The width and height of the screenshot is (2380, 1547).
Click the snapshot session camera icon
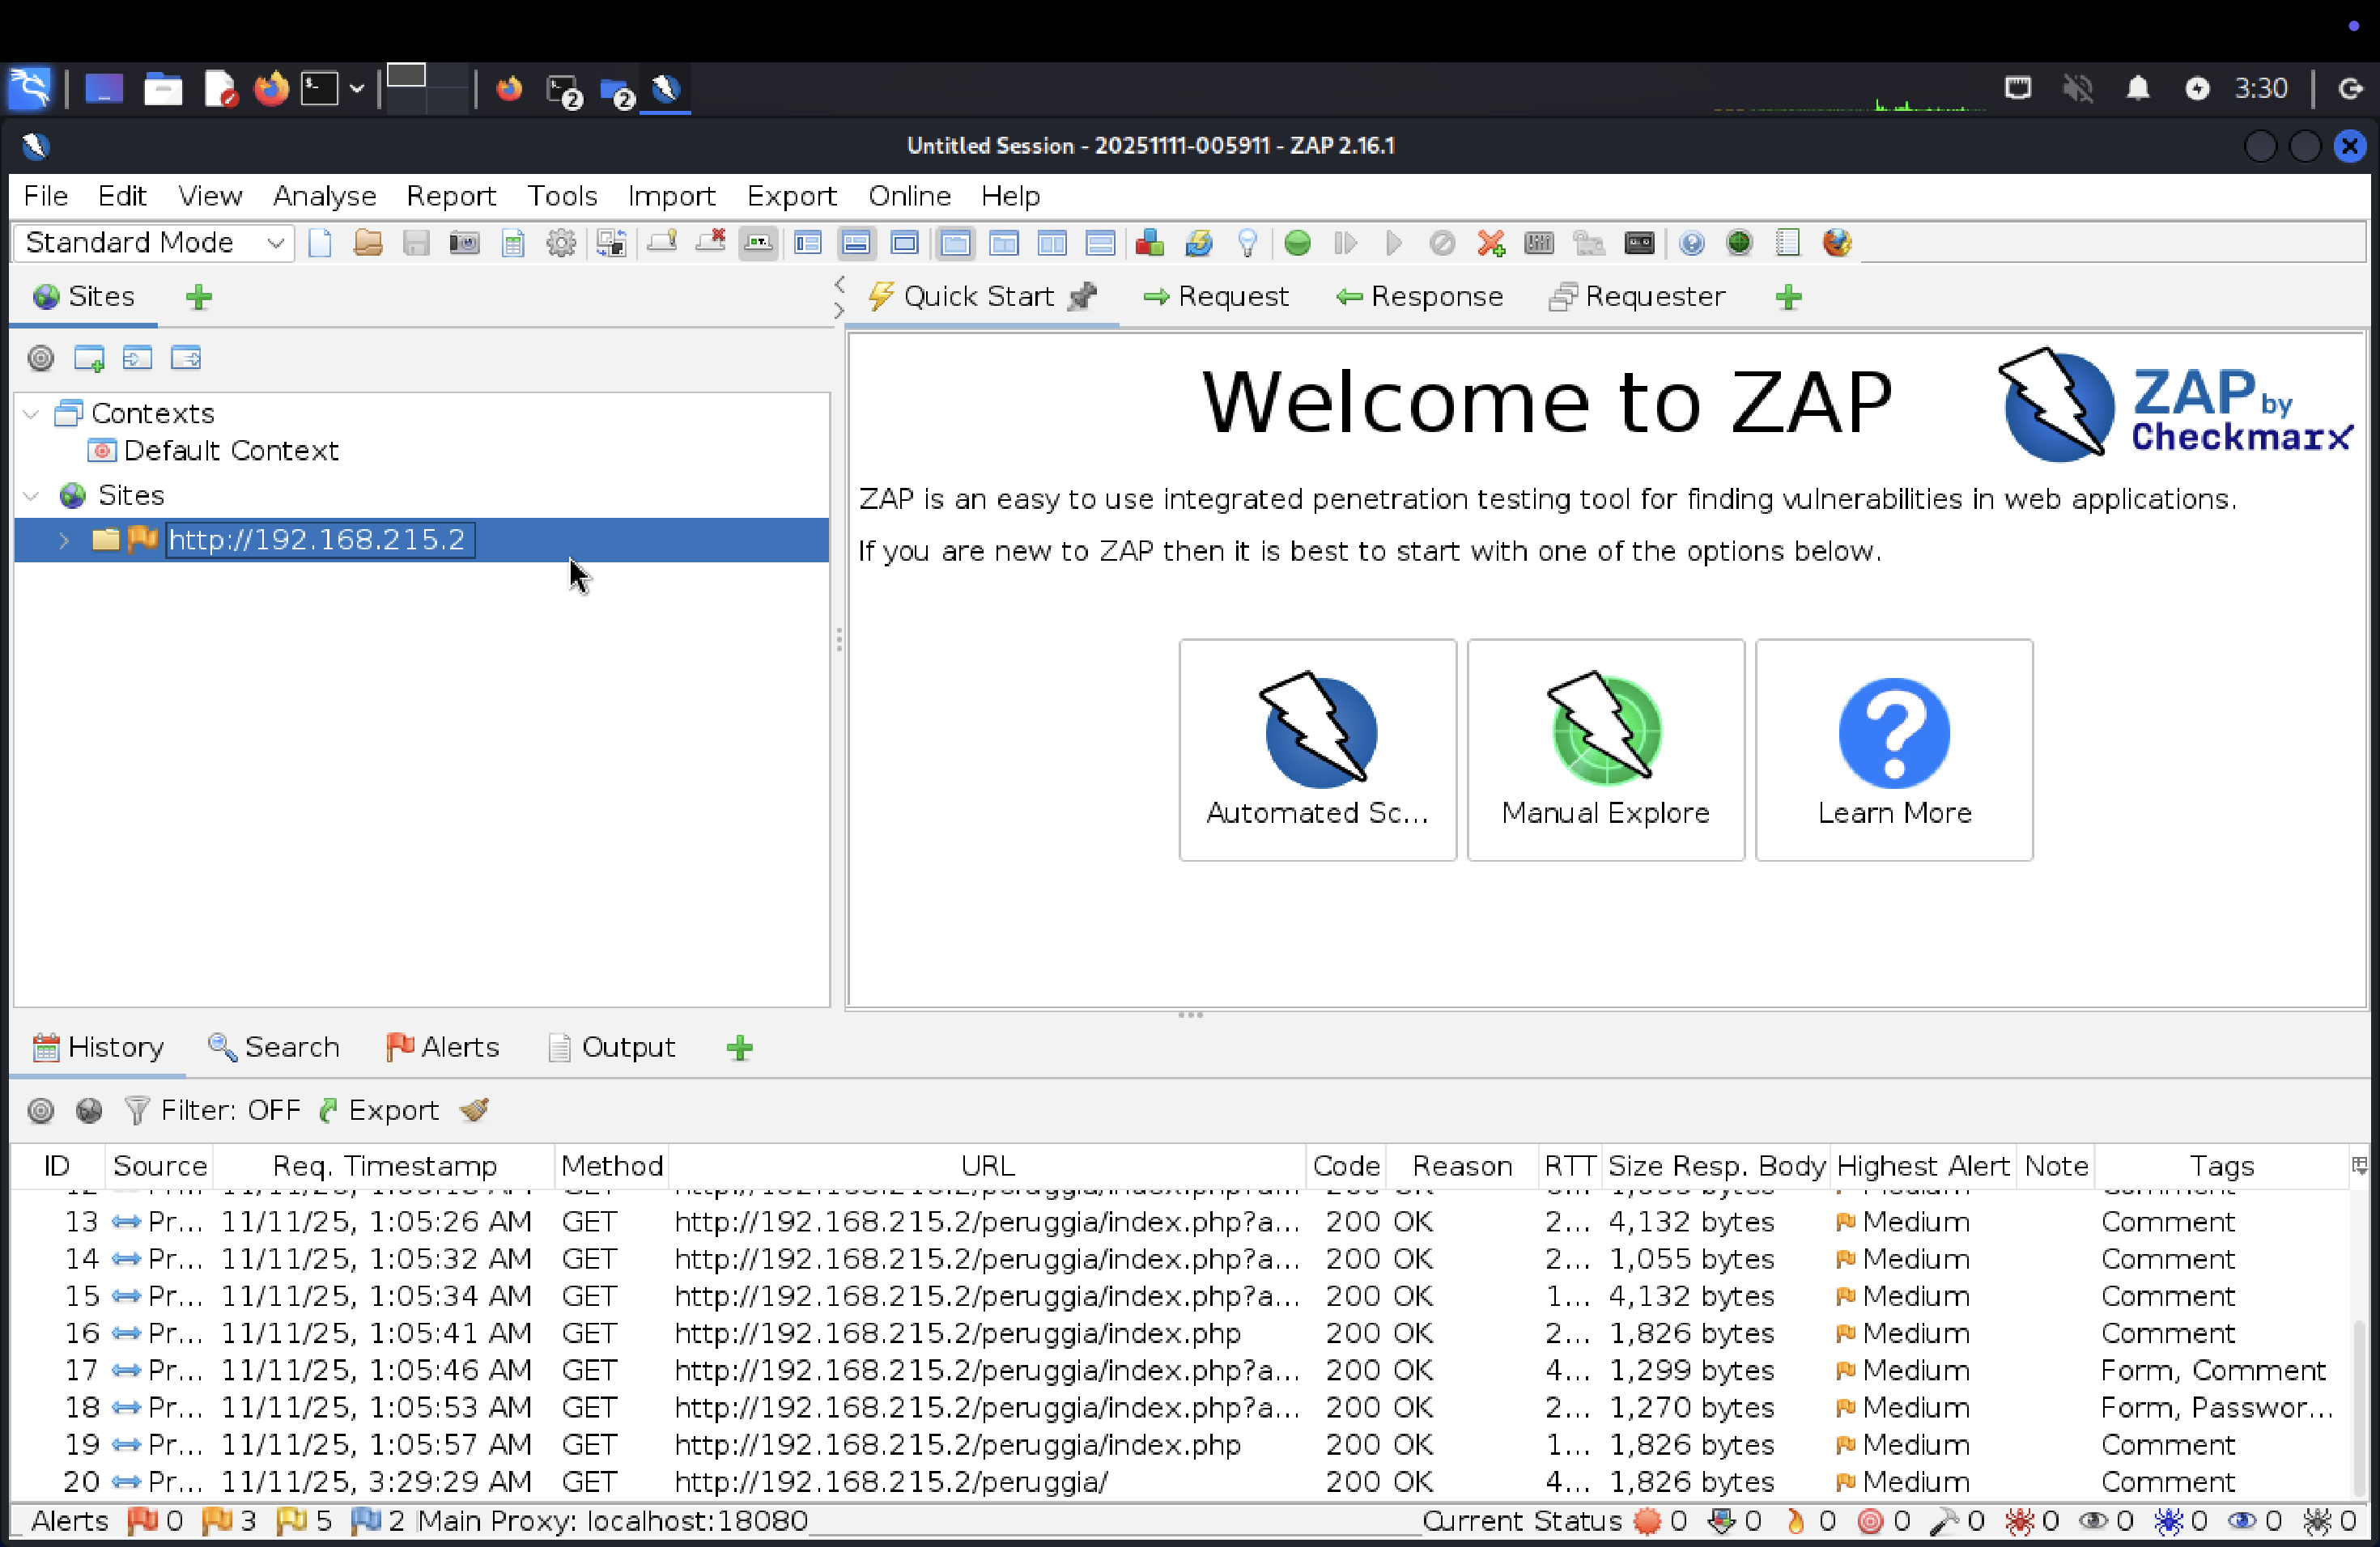click(x=464, y=243)
